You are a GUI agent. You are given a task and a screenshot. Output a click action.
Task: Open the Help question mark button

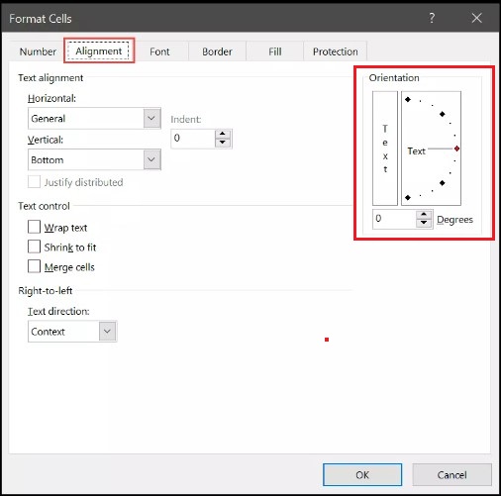coord(432,18)
